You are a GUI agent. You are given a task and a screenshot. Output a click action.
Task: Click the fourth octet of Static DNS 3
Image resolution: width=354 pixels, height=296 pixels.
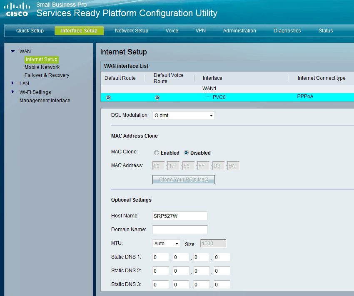pyautogui.click(x=222, y=284)
